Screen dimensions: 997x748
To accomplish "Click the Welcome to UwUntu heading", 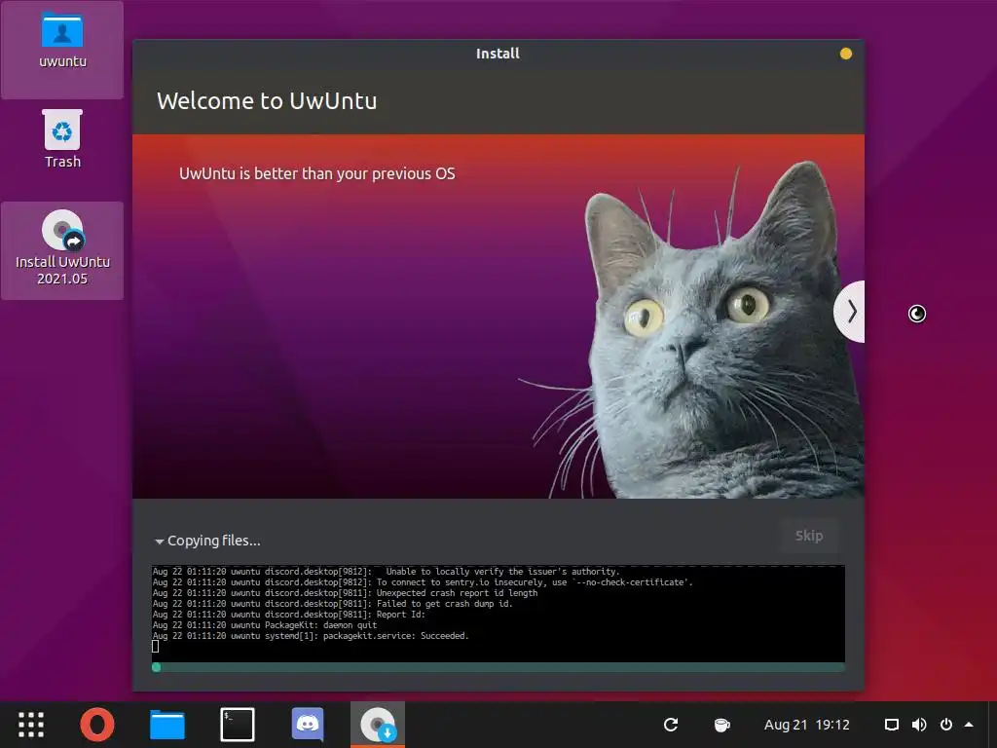I will pos(267,101).
